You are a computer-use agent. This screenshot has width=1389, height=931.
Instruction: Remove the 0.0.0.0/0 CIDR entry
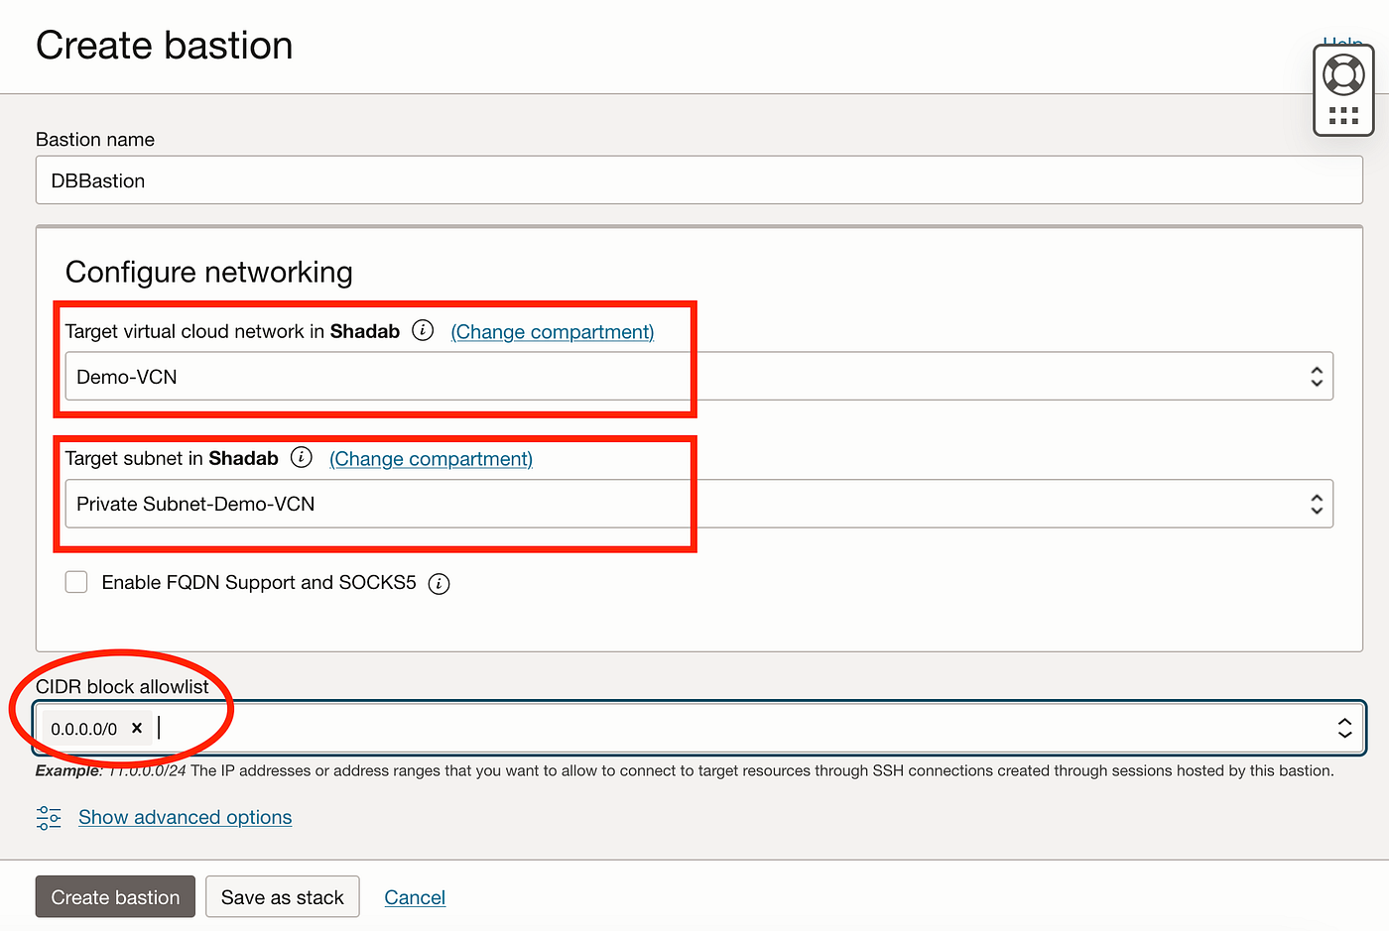tap(136, 728)
